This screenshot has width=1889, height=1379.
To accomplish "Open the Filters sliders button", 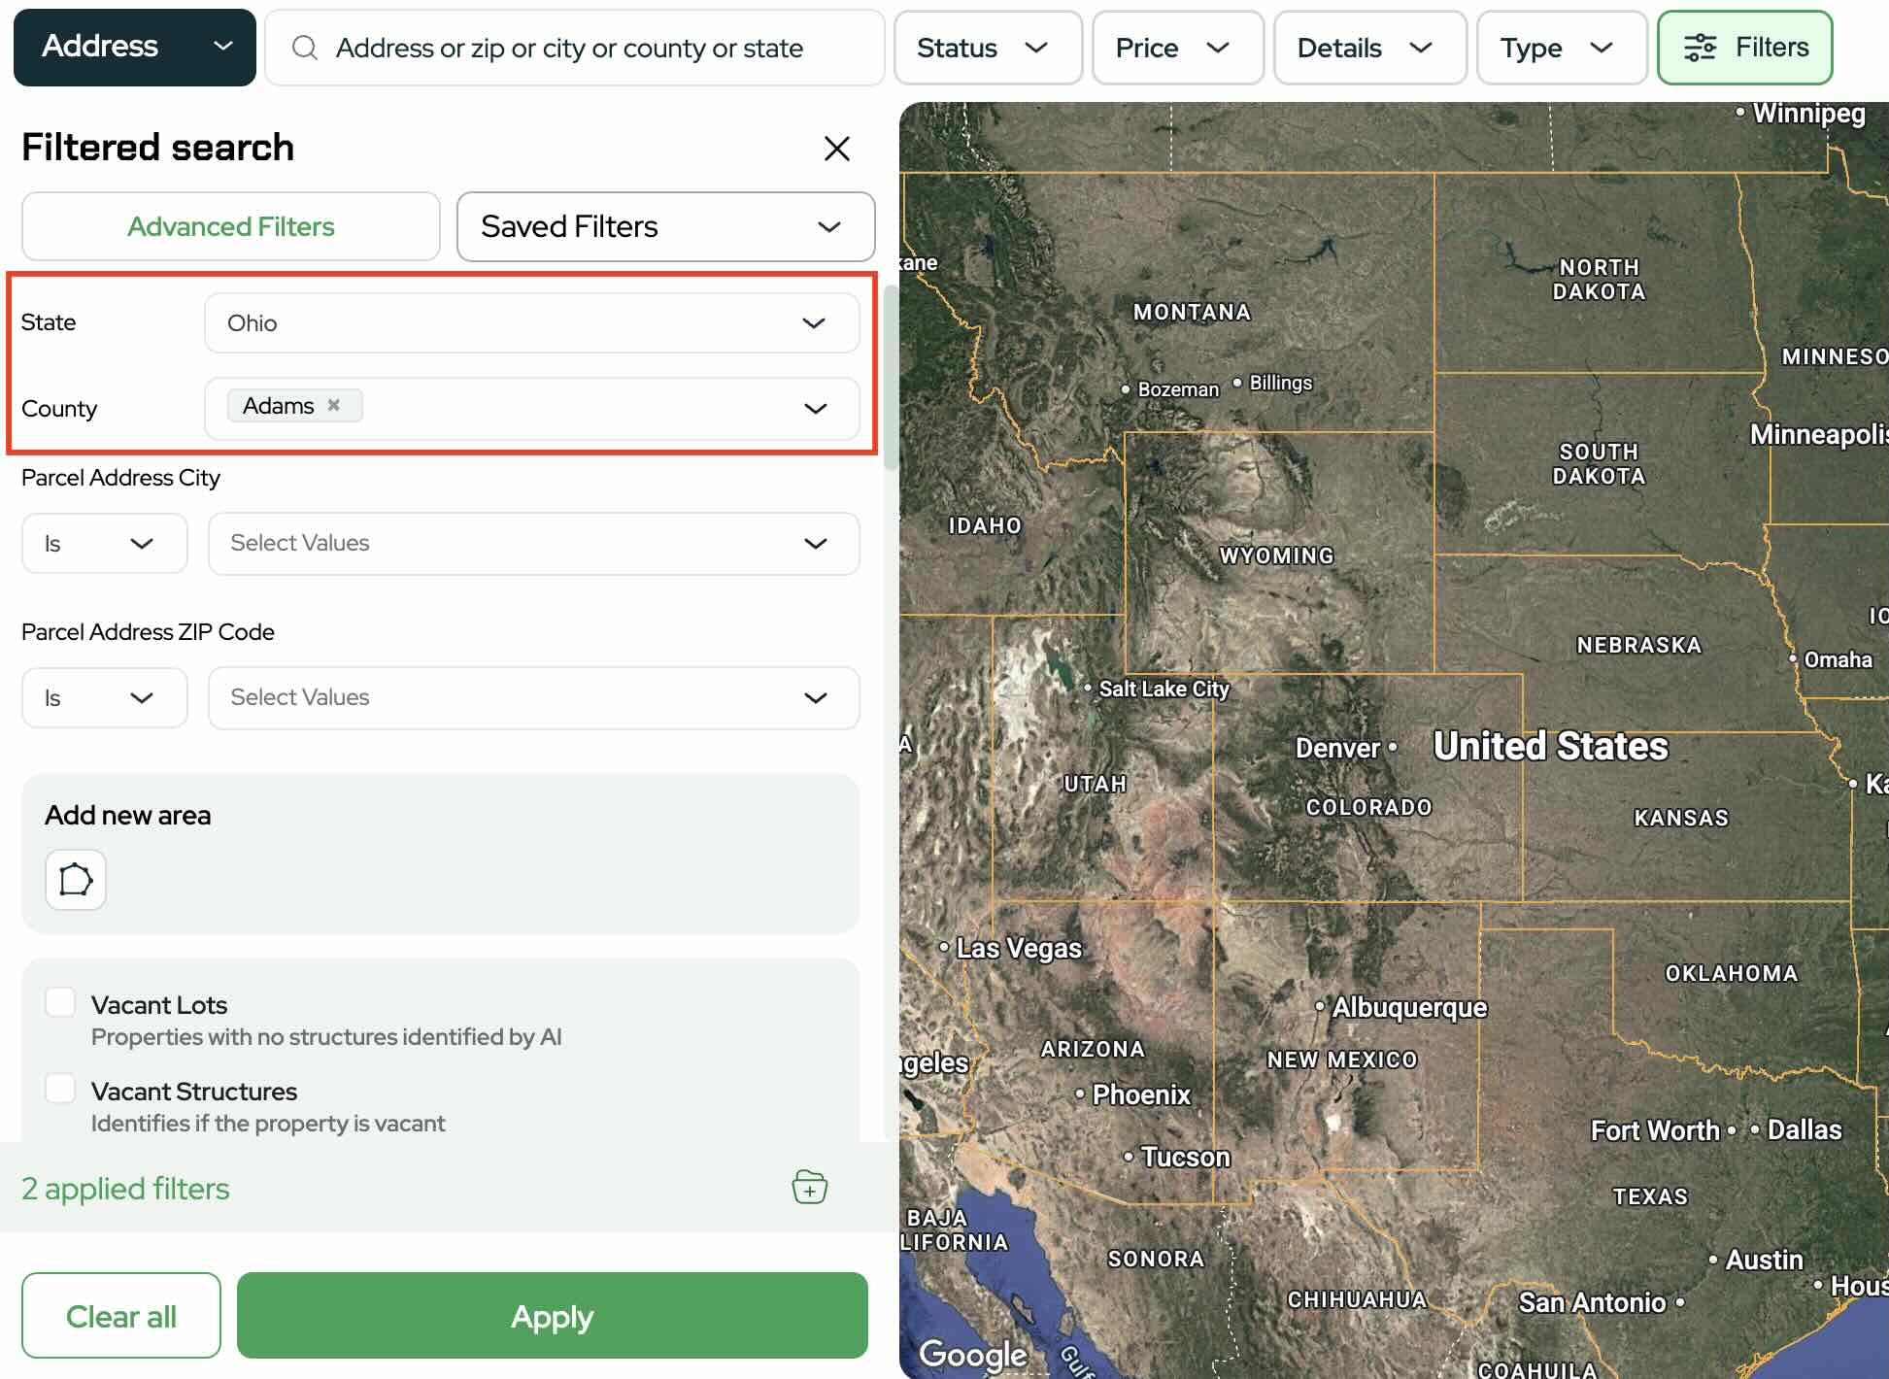I will point(1744,48).
